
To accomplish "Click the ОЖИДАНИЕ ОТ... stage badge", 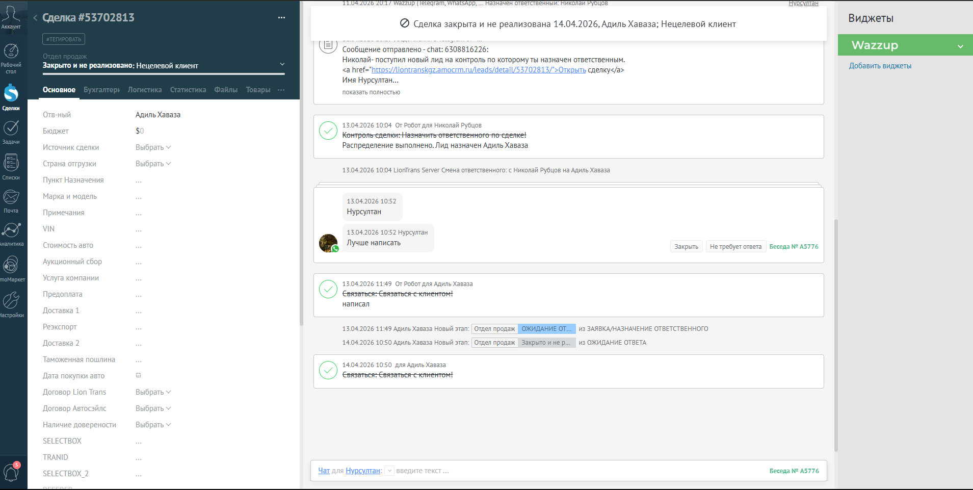I will 546,329.
